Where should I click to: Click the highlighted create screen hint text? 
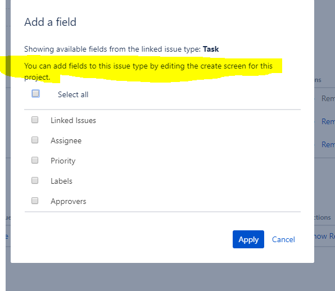[x=148, y=71]
